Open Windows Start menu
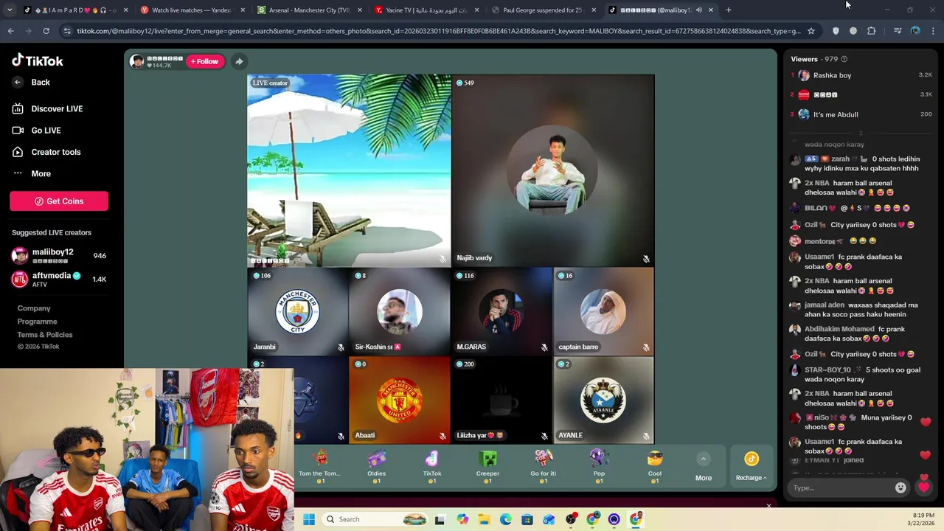944x531 pixels. pyautogui.click(x=309, y=519)
